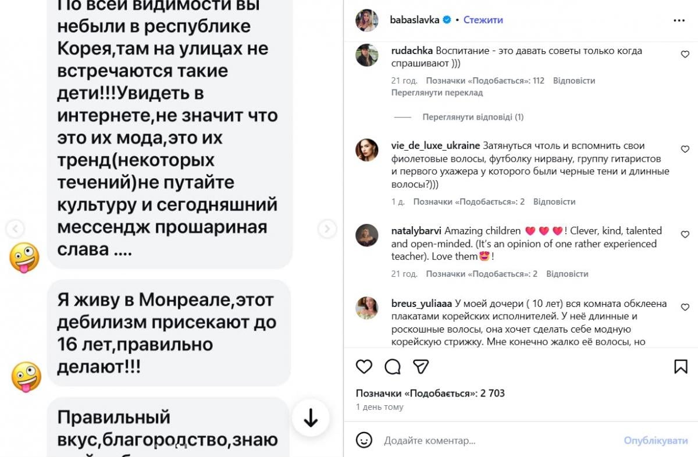Open babaslavka's profile picture thumbnail
The image size is (698, 457).
pos(367,19)
